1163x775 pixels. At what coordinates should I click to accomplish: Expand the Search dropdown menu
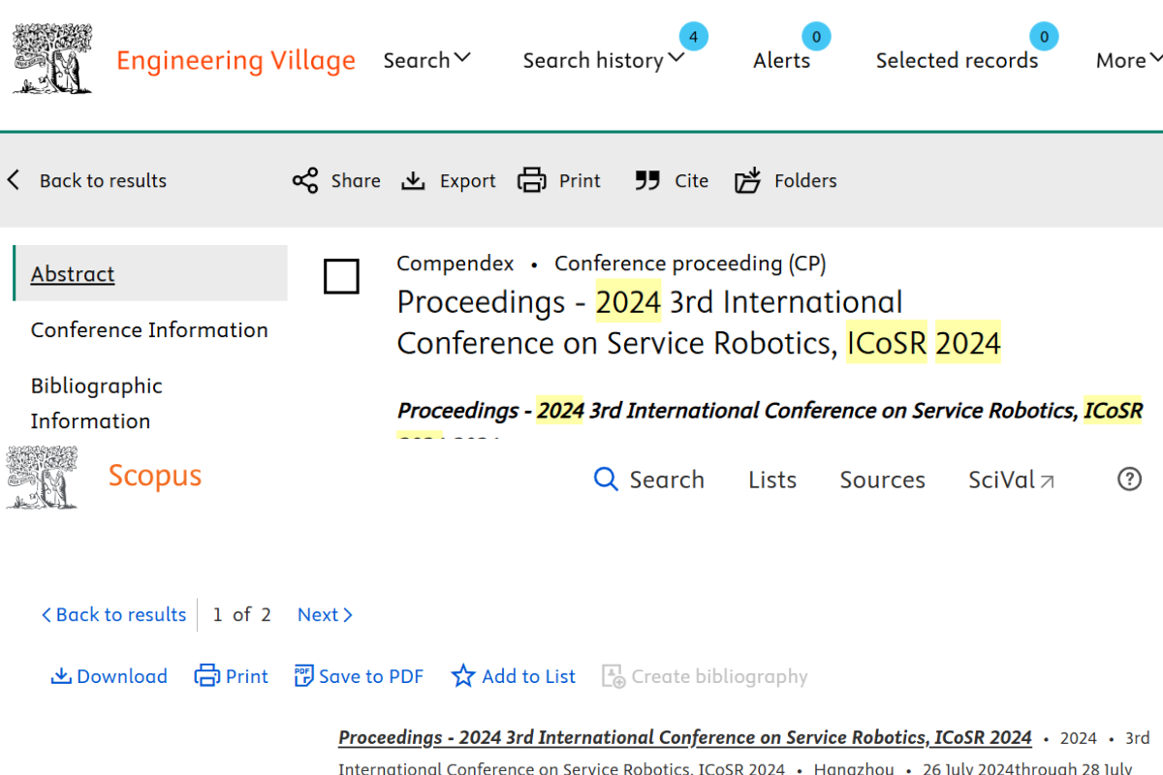(x=427, y=60)
